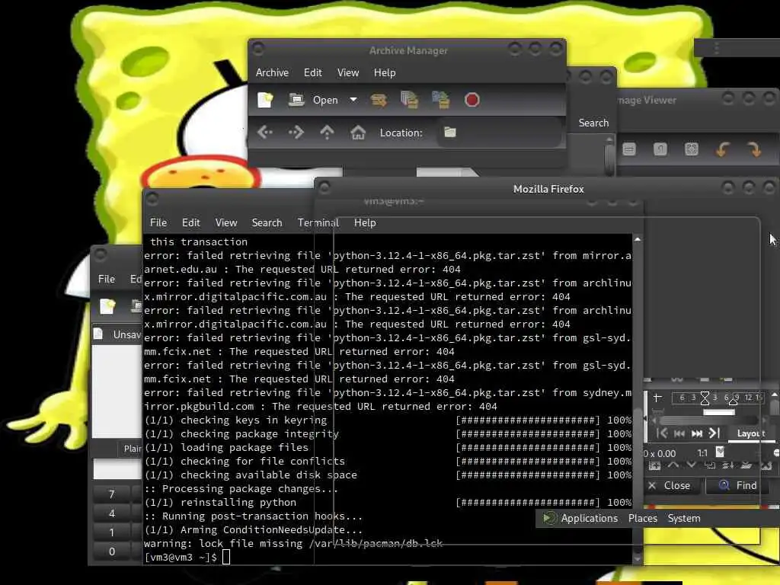Click new document icon in text editor

click(107, 306)
